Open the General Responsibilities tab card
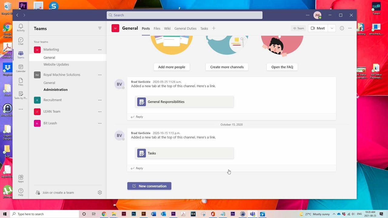388x218 pixels. pyautogui.click(x=184, y=102)
